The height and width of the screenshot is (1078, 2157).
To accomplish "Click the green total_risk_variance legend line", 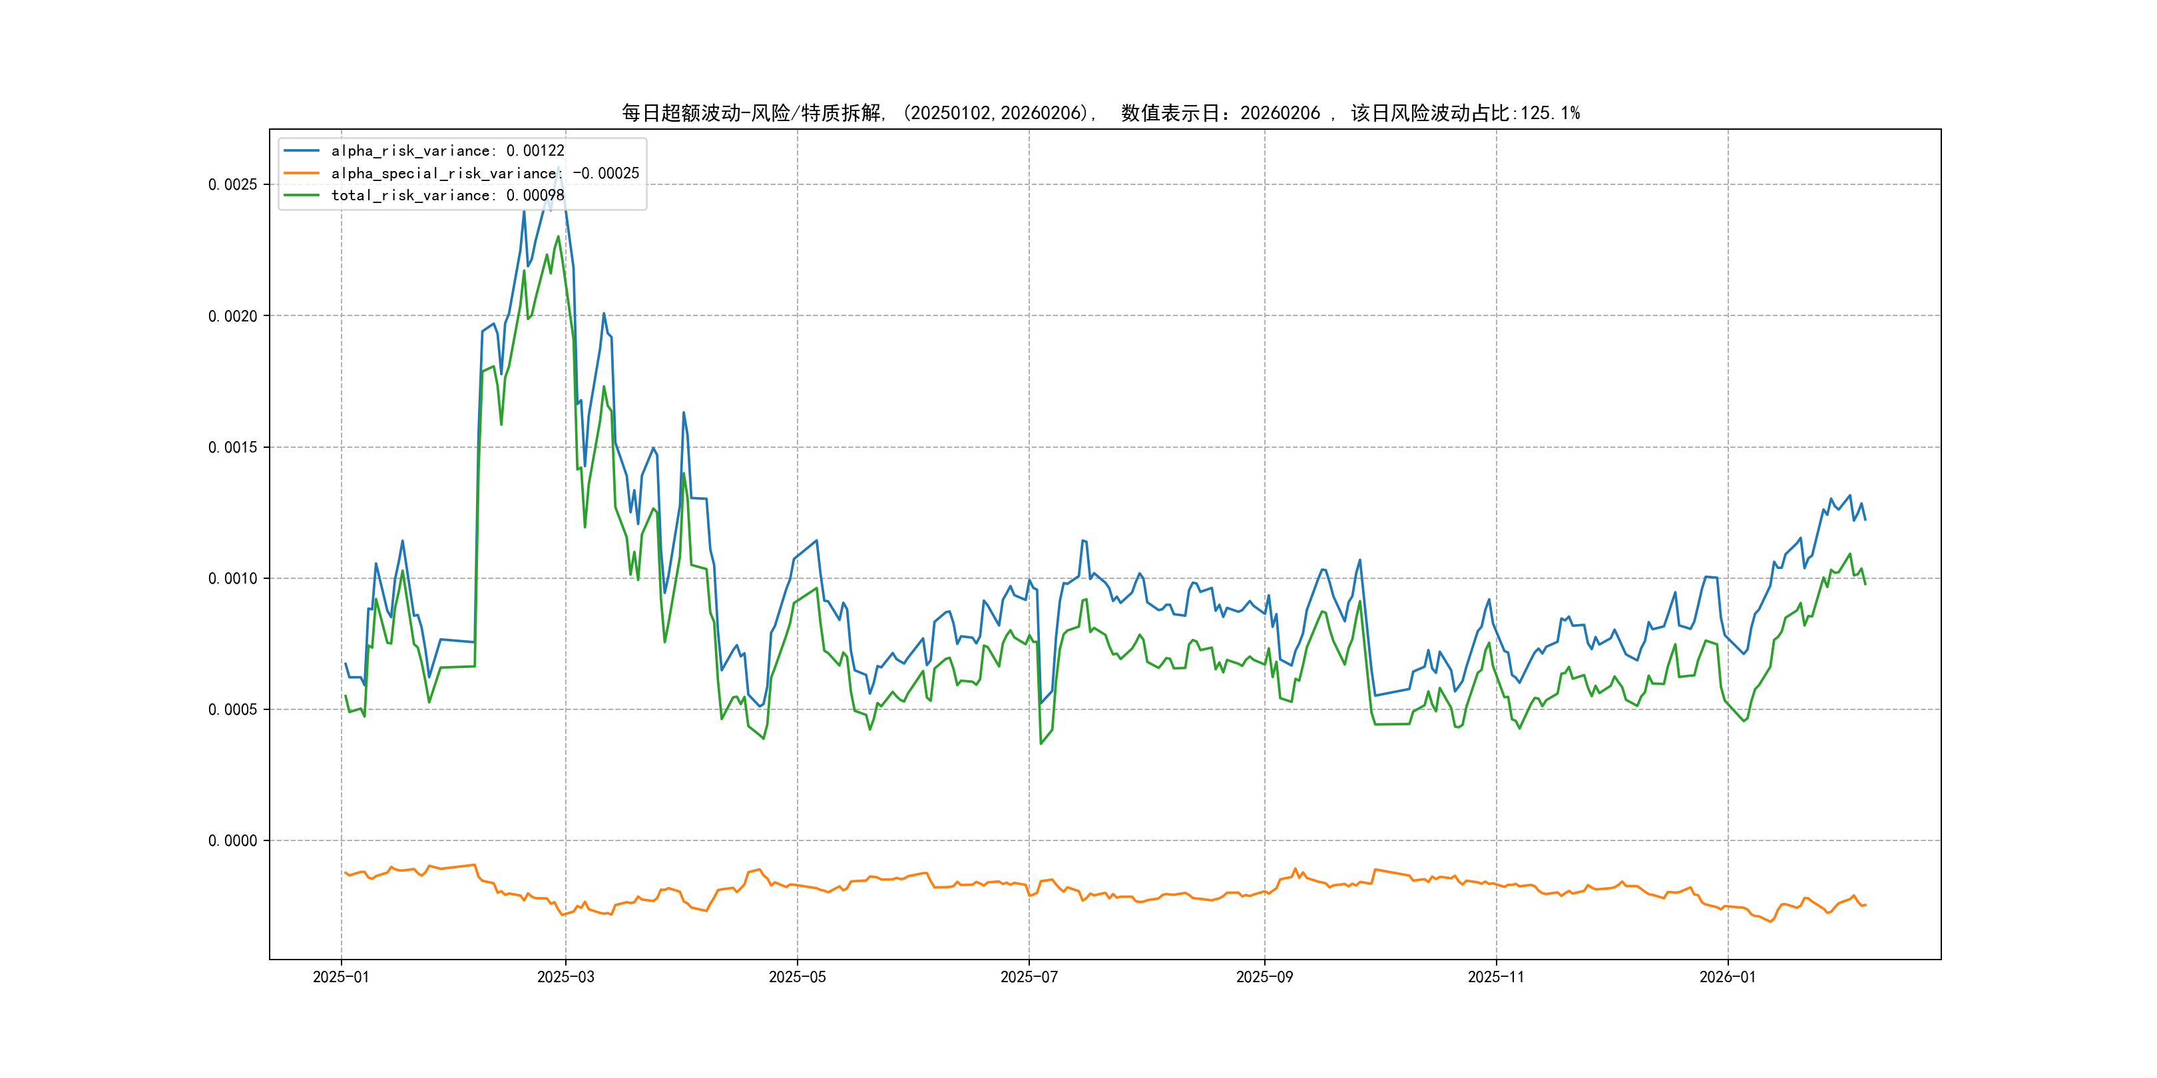I will click(x=302, y=195).
